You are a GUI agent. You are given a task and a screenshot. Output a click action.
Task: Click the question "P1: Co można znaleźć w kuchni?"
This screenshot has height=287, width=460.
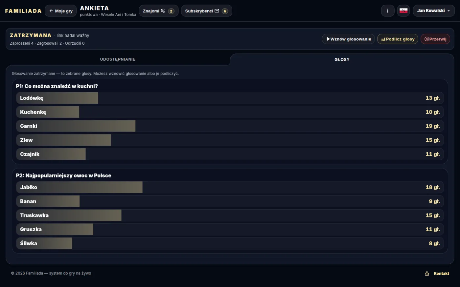(57, 86)
